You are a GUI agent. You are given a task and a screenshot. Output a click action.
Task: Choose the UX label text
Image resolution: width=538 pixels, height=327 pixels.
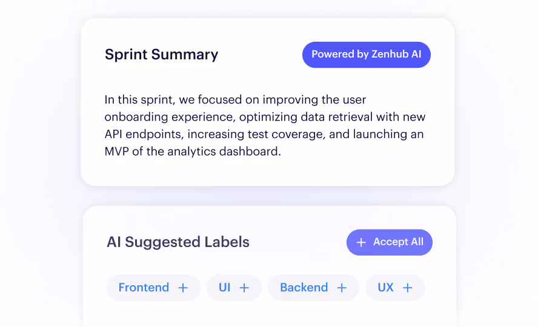coord(385,287)
